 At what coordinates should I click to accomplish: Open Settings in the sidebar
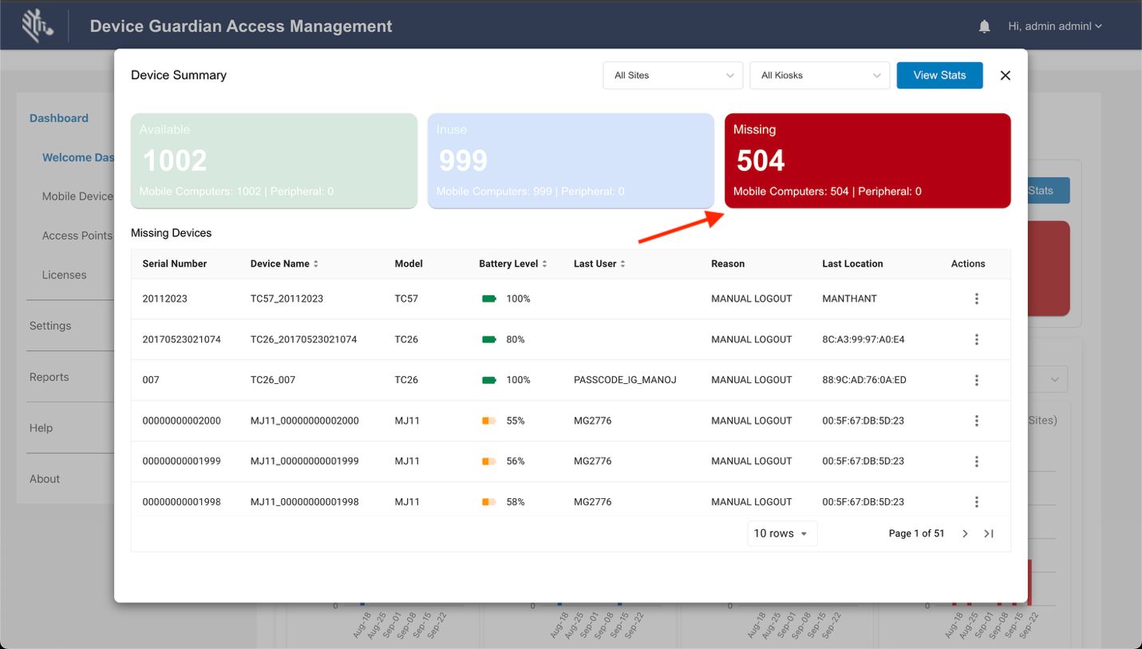[50, 326]
